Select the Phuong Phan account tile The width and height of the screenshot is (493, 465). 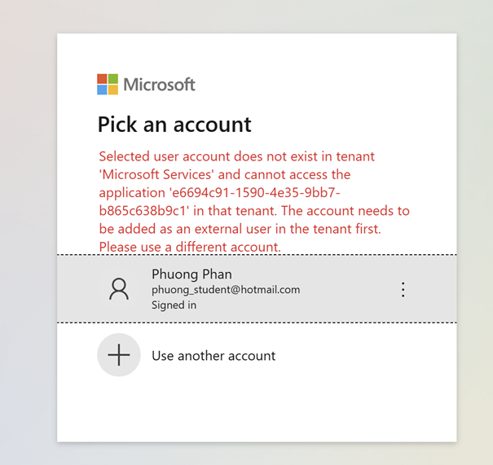tap(257, 289)
